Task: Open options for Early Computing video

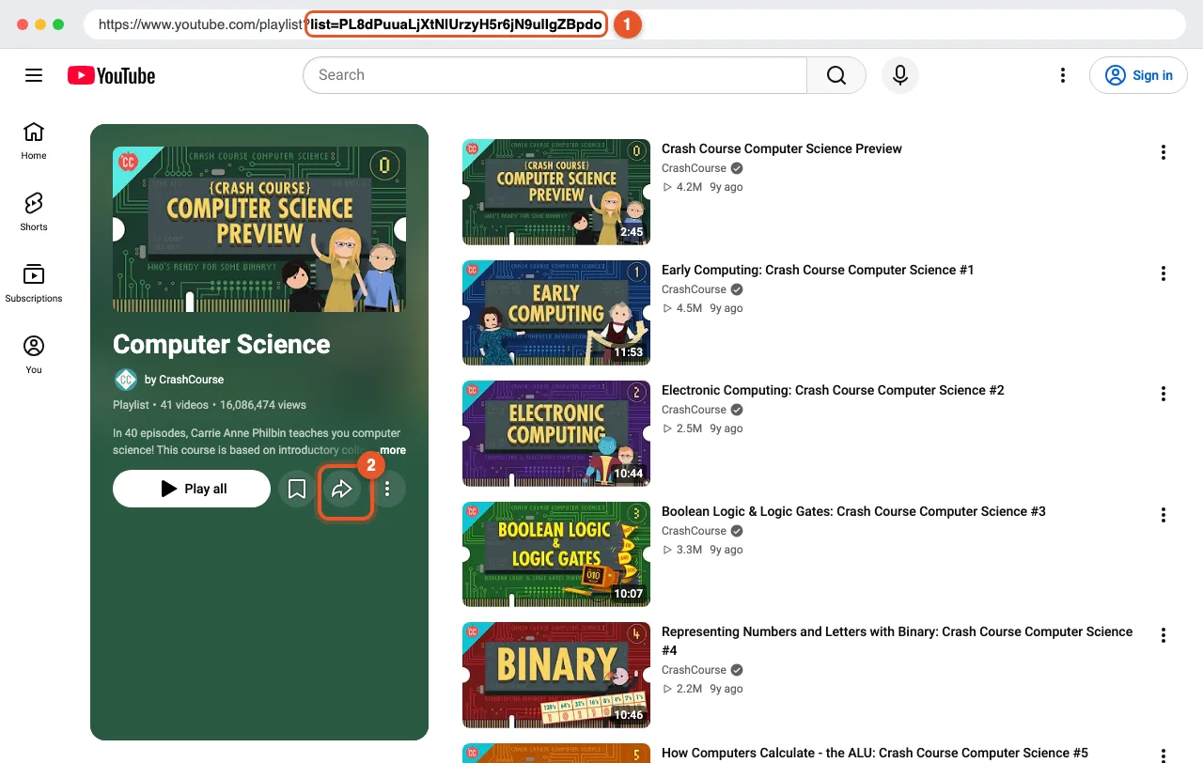Action: point(1164,273)
